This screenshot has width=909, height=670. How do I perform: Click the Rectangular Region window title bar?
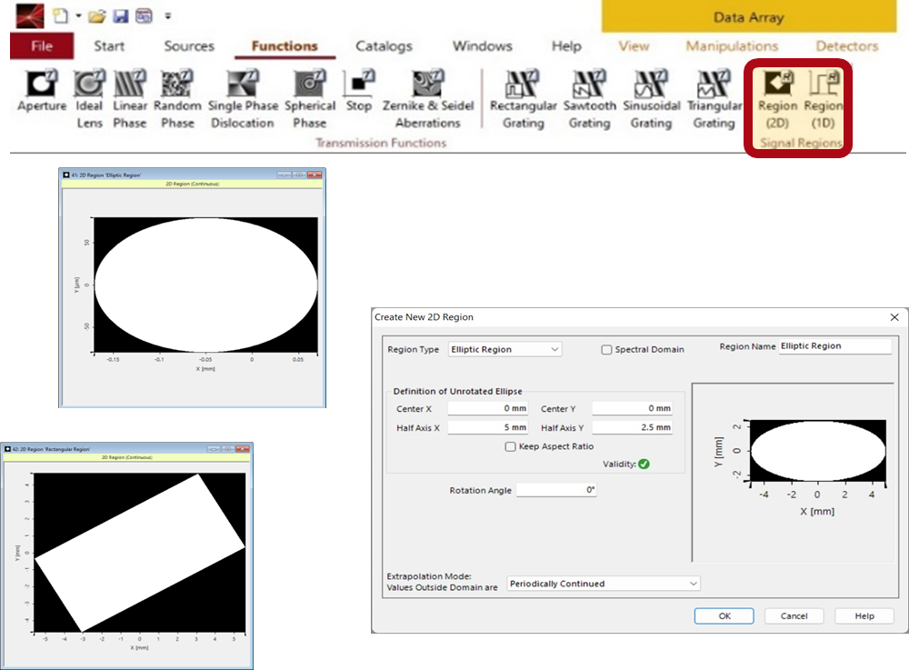pos(126,448)
